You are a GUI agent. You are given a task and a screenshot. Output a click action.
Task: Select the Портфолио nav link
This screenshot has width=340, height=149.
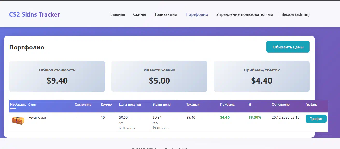(197, 14)
